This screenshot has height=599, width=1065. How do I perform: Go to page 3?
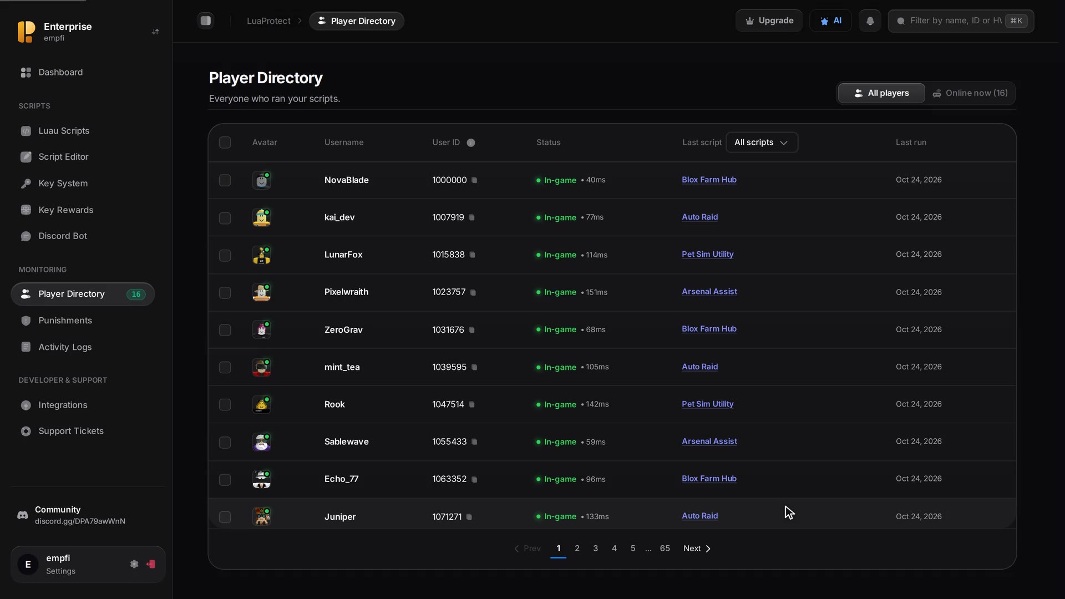click(x=596, y=549)
